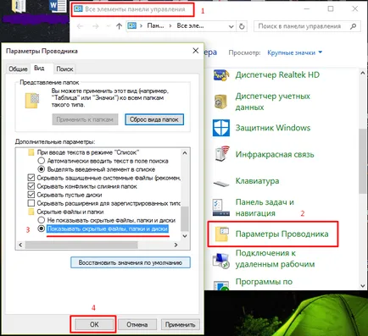Select Не показывать скрытые файлы, папки и диски
Image resolution: width=368 pixels, height=336 pixels.
click(x=42, y=220)
